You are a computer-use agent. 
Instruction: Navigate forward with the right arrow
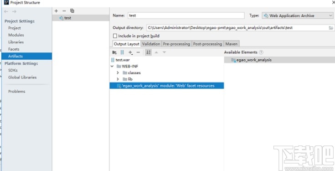(x=14, y=11)
